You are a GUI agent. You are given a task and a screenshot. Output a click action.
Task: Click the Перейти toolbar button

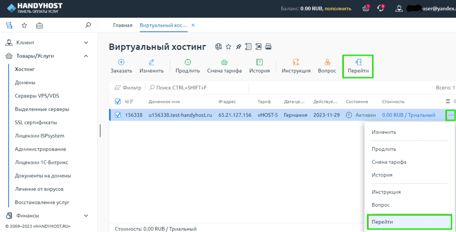point(358,66)
